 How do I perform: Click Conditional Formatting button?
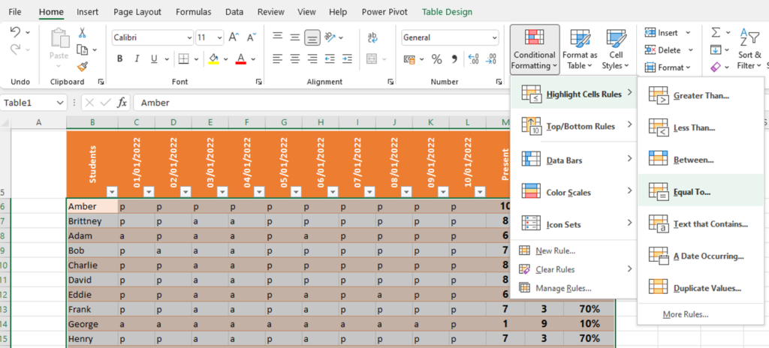pyautogui.click(x=535, y=49)
